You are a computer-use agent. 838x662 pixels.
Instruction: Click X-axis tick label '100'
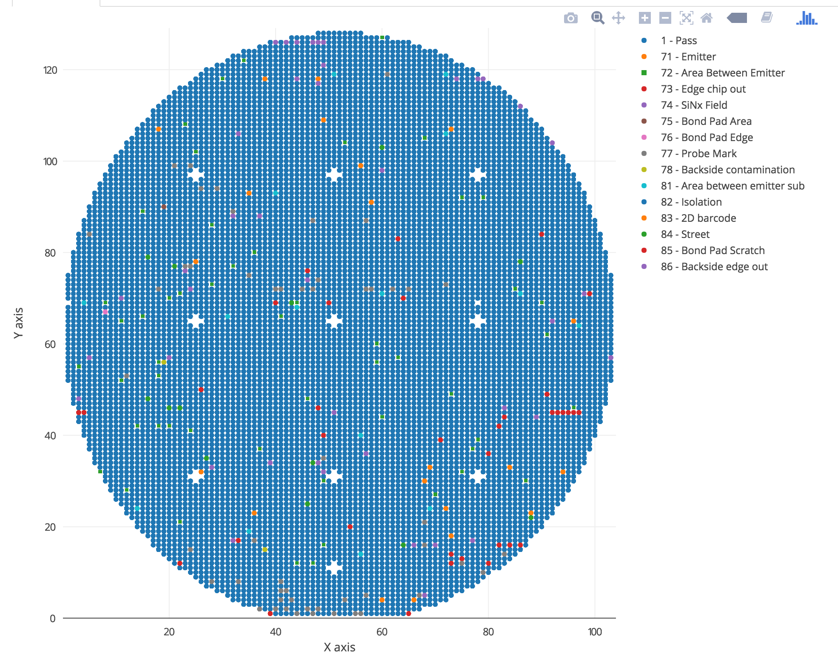(x=595, y=632)
